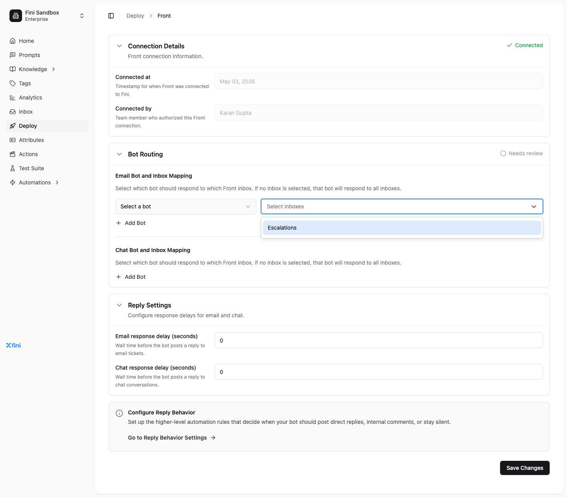
Task: Add a bot under Chat Bot Mapping
Action: 131,277
